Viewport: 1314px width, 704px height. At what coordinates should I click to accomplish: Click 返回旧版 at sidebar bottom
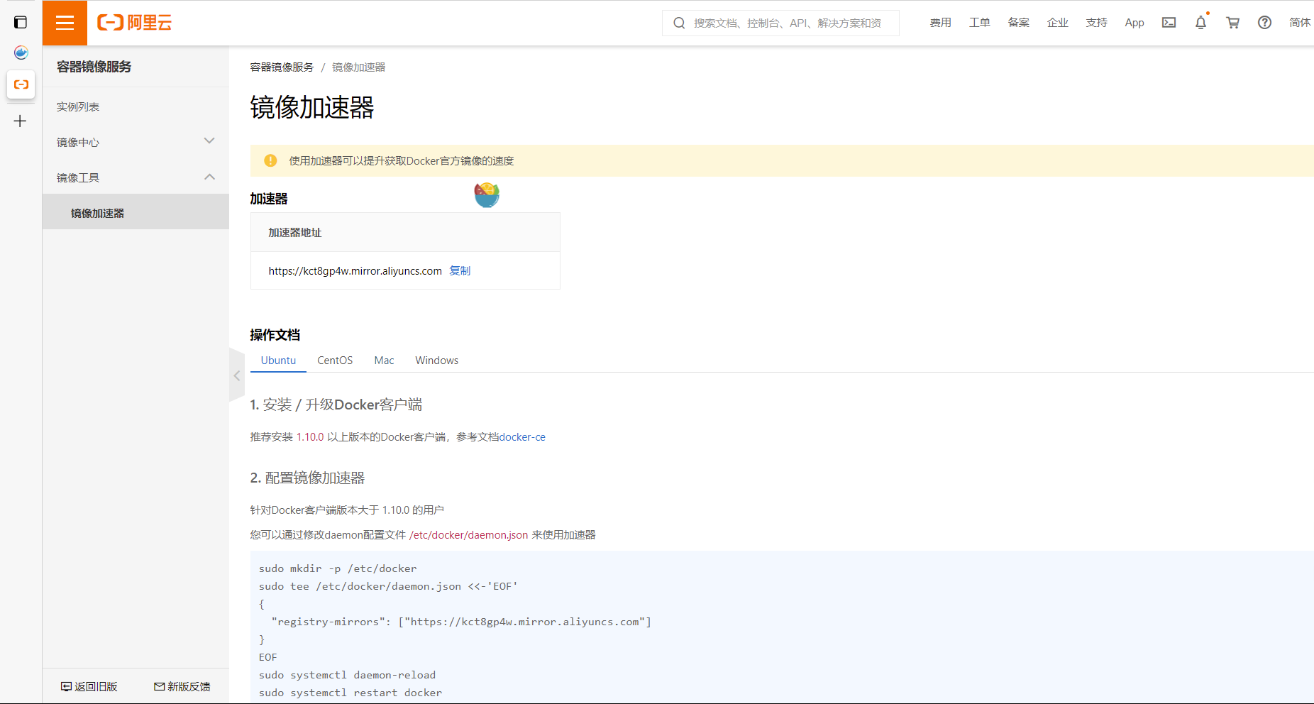89,686
